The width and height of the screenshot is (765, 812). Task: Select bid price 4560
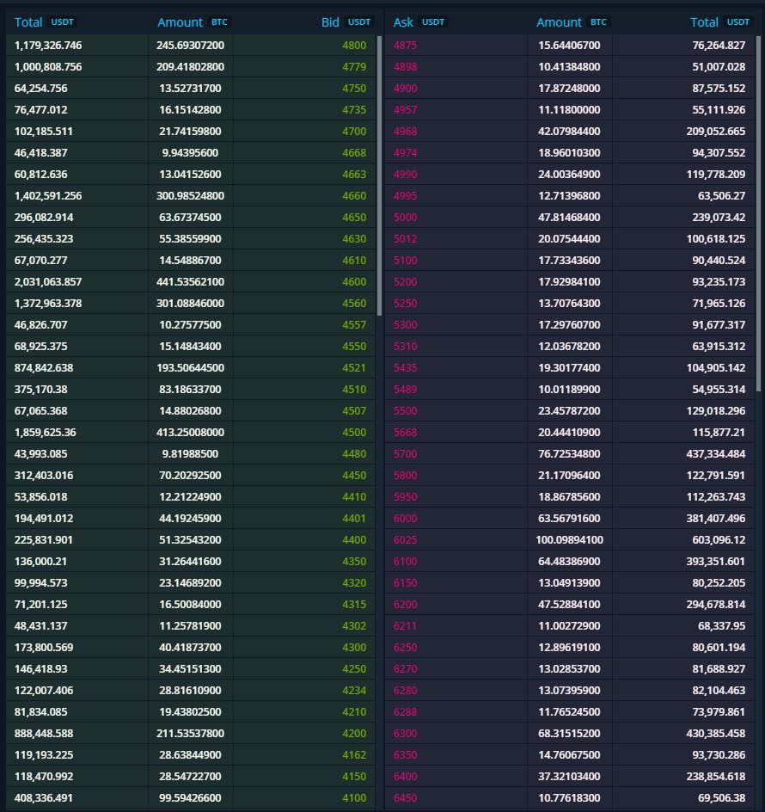click(x=354, y=303)
